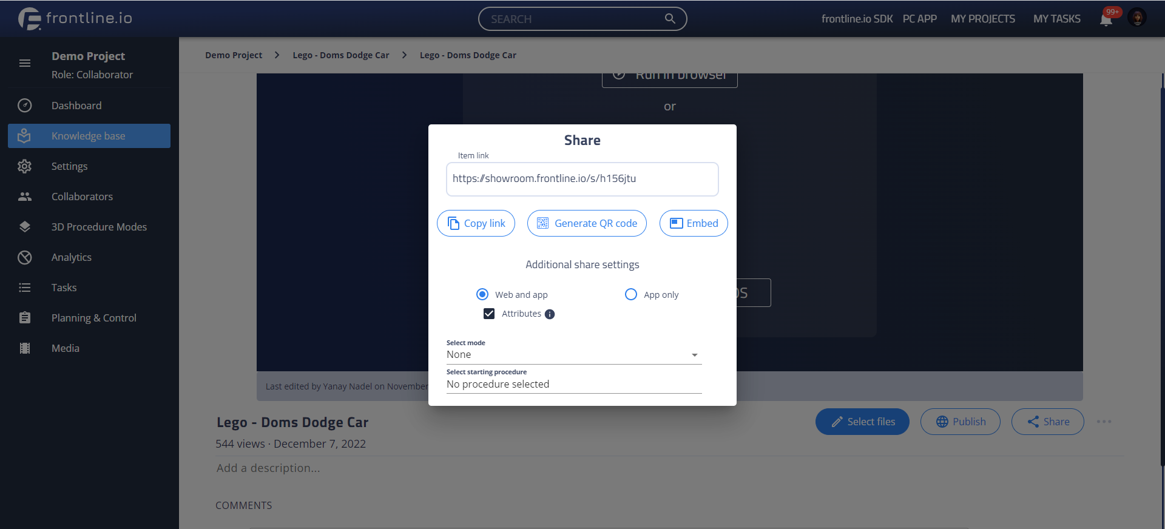The height and width of the screenshot is (529, 1165).
Task: Click the Attributes info icon
Action: (550, 314)
